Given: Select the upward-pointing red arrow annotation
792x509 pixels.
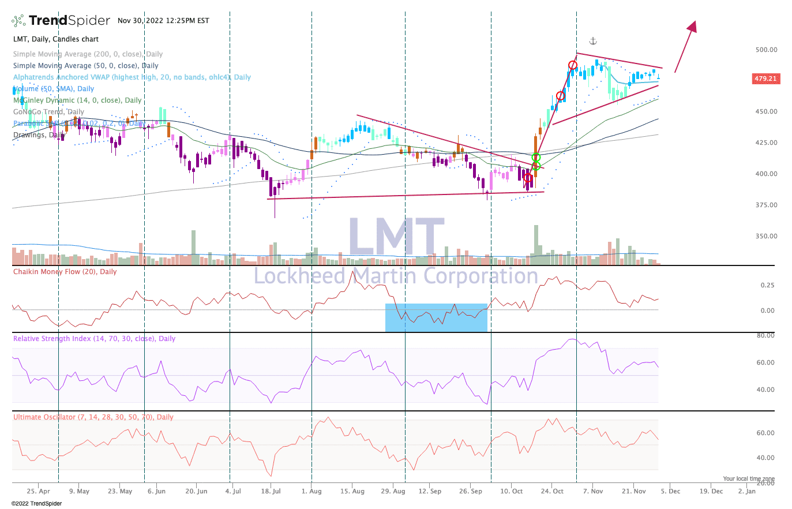Looking at the screenshot, I should coord(686,46).
